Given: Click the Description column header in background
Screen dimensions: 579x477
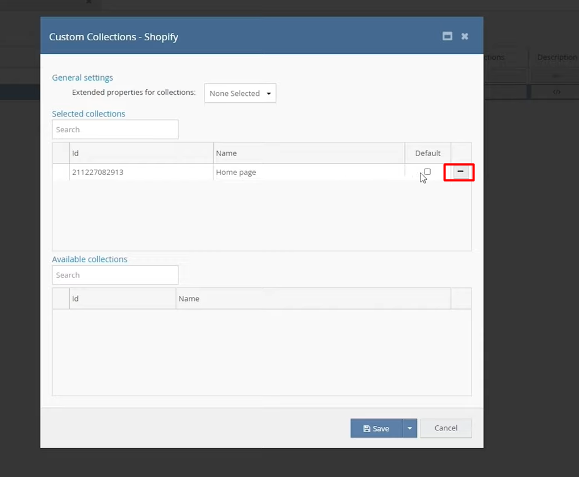Looking at the screenshot, I should [x=557, y=57].
